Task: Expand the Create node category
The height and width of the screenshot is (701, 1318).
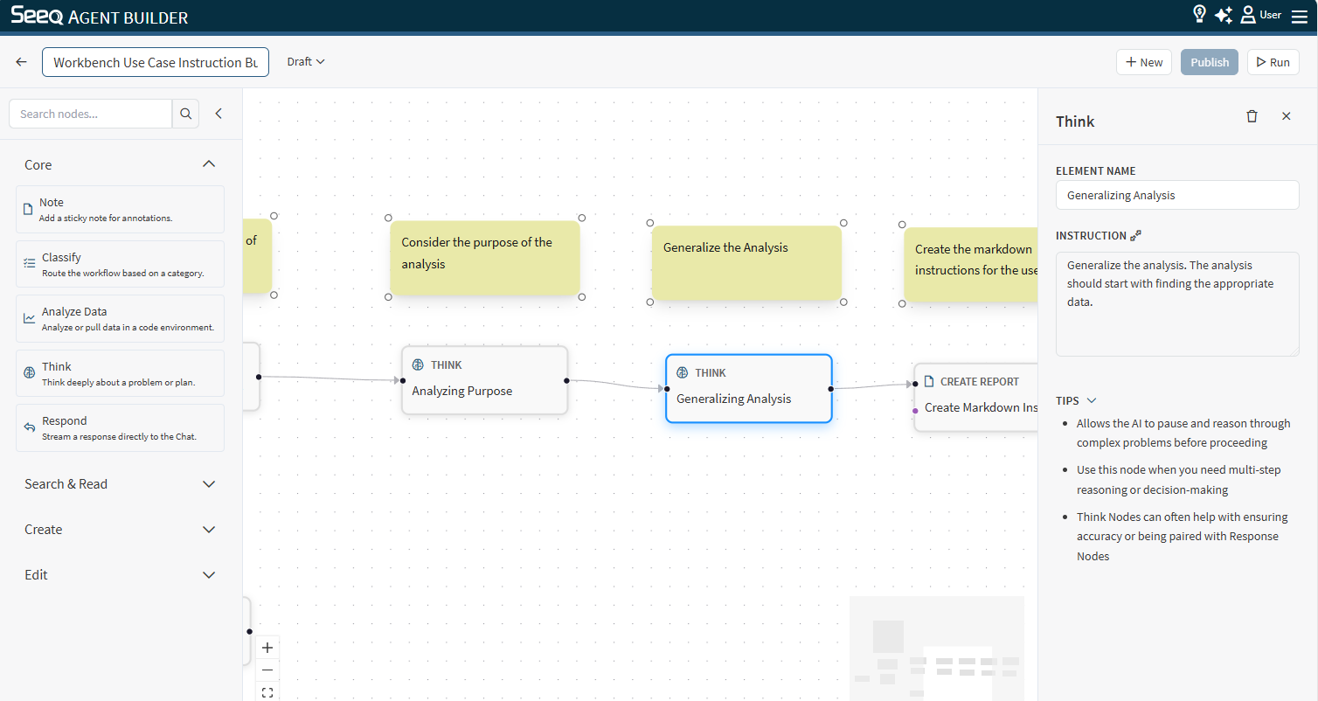Action: [x=209, y=530]
